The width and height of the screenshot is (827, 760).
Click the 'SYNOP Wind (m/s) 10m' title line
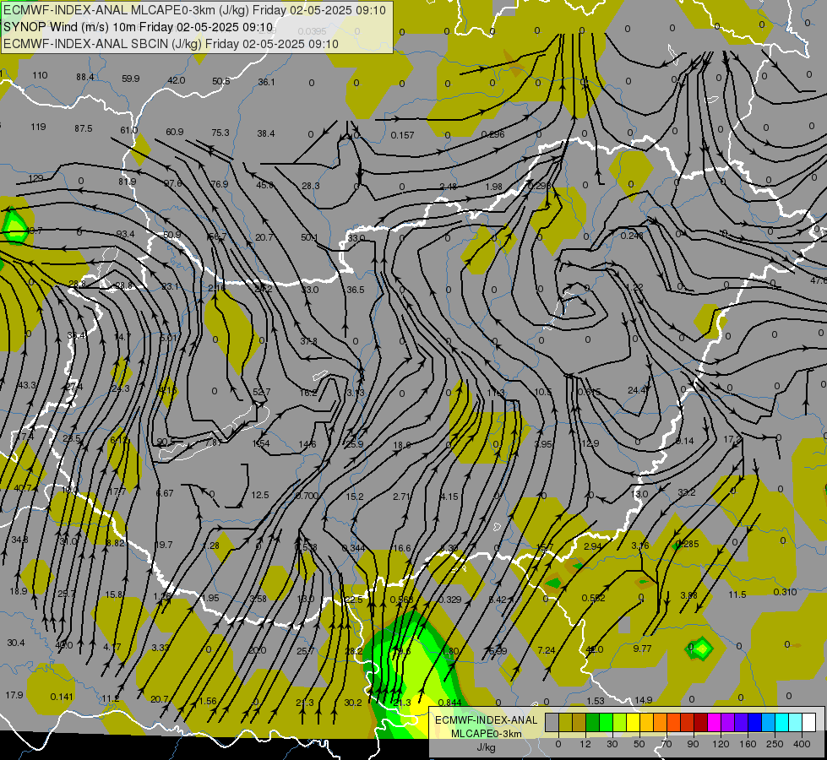click(139, 27)
